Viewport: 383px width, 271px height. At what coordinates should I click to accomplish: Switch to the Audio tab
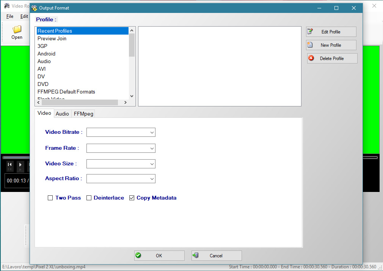tap(62, 114)
